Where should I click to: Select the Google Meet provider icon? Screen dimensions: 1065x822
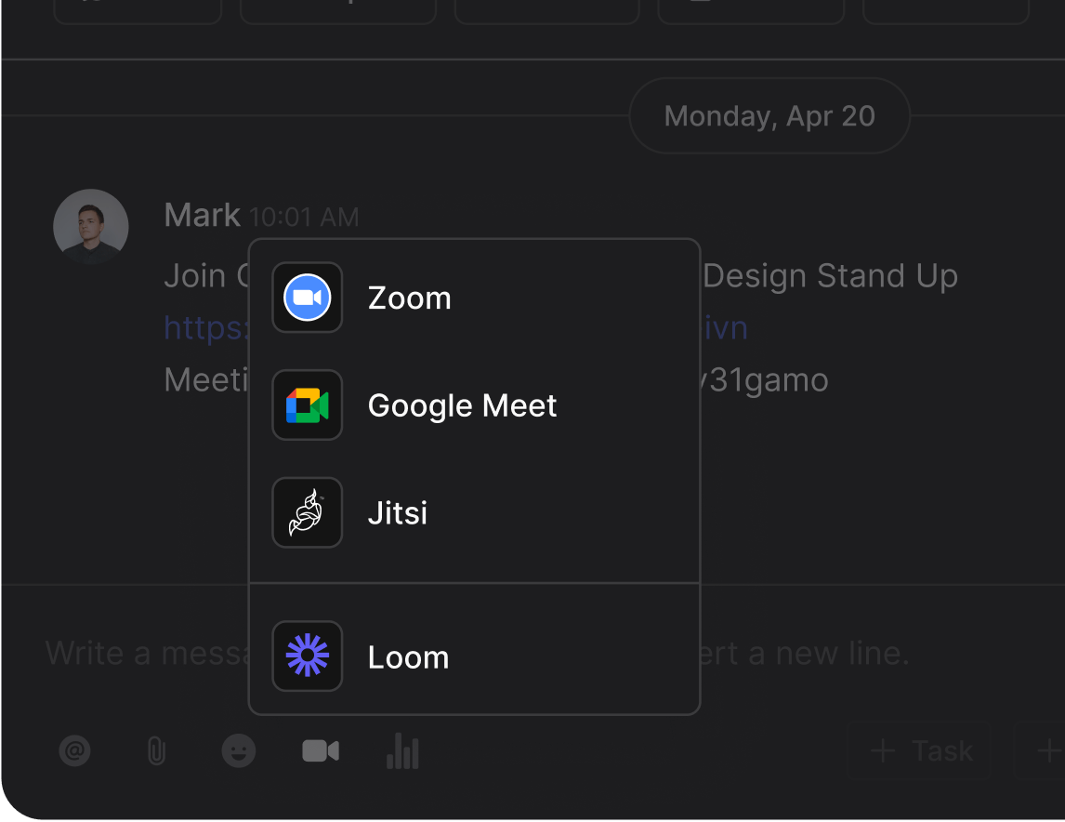tap(307, 405)
